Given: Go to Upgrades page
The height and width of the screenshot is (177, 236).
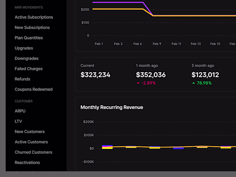Looking at the screenshot, I should 24,48.
